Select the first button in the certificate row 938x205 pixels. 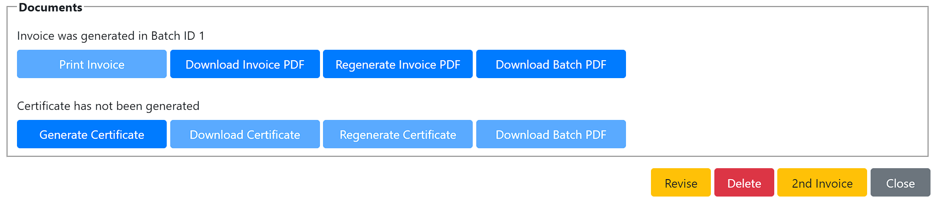(x=92, y=134)
